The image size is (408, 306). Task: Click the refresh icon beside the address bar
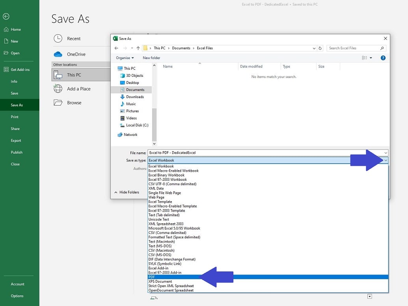coord(320,48)
